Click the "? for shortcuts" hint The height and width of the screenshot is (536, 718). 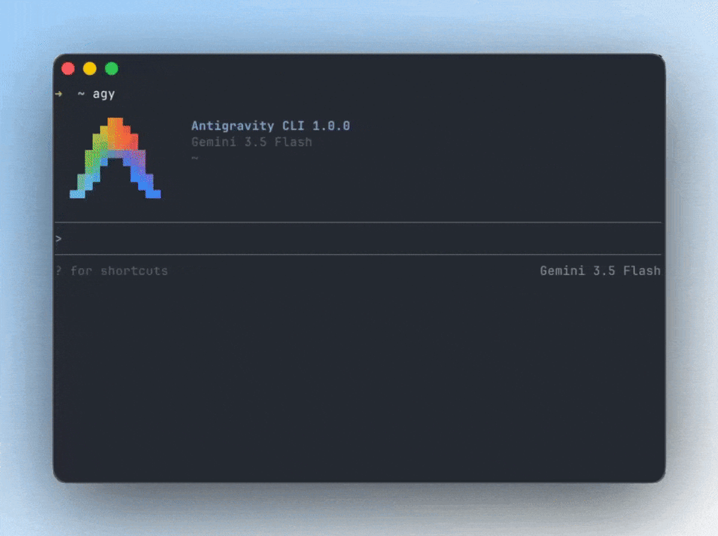pyautogui.click(x=111, y=271)
